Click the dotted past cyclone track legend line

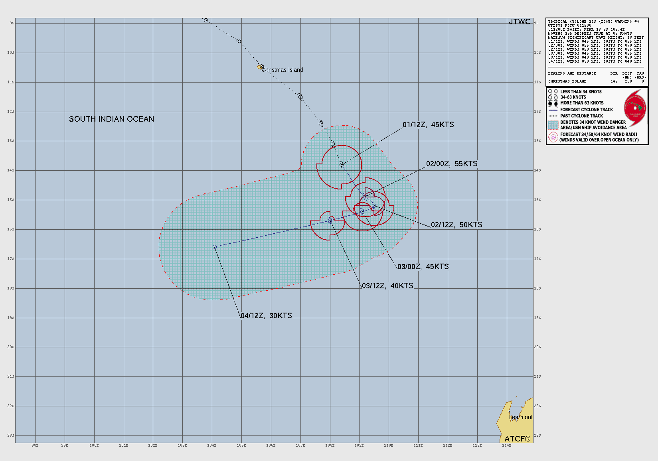(x=553, y=116)
